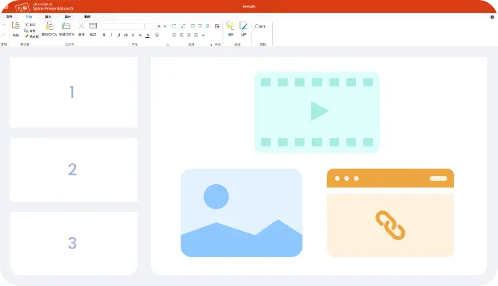Click the New Slide icon
498x286 pixels.
coord(66,26)
